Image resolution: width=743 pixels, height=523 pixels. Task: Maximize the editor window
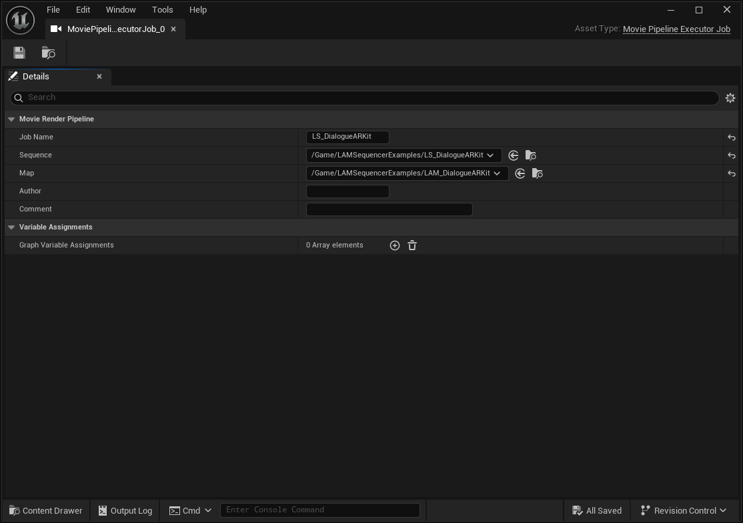point(699,10)
